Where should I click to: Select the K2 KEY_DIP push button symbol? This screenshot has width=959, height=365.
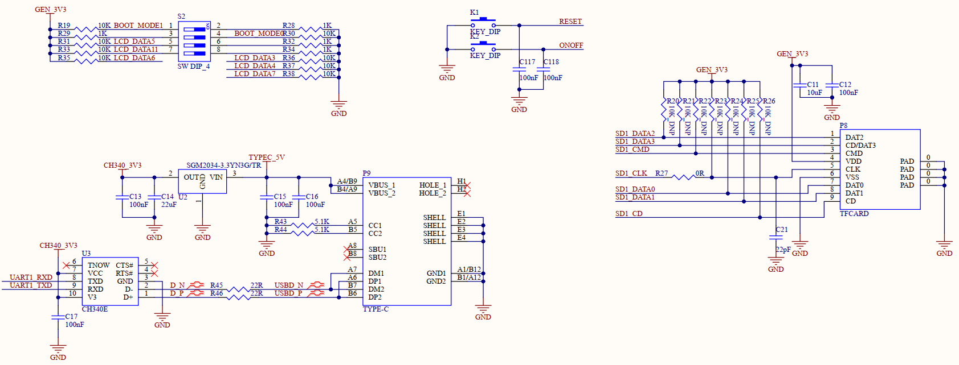click(483, 47)
